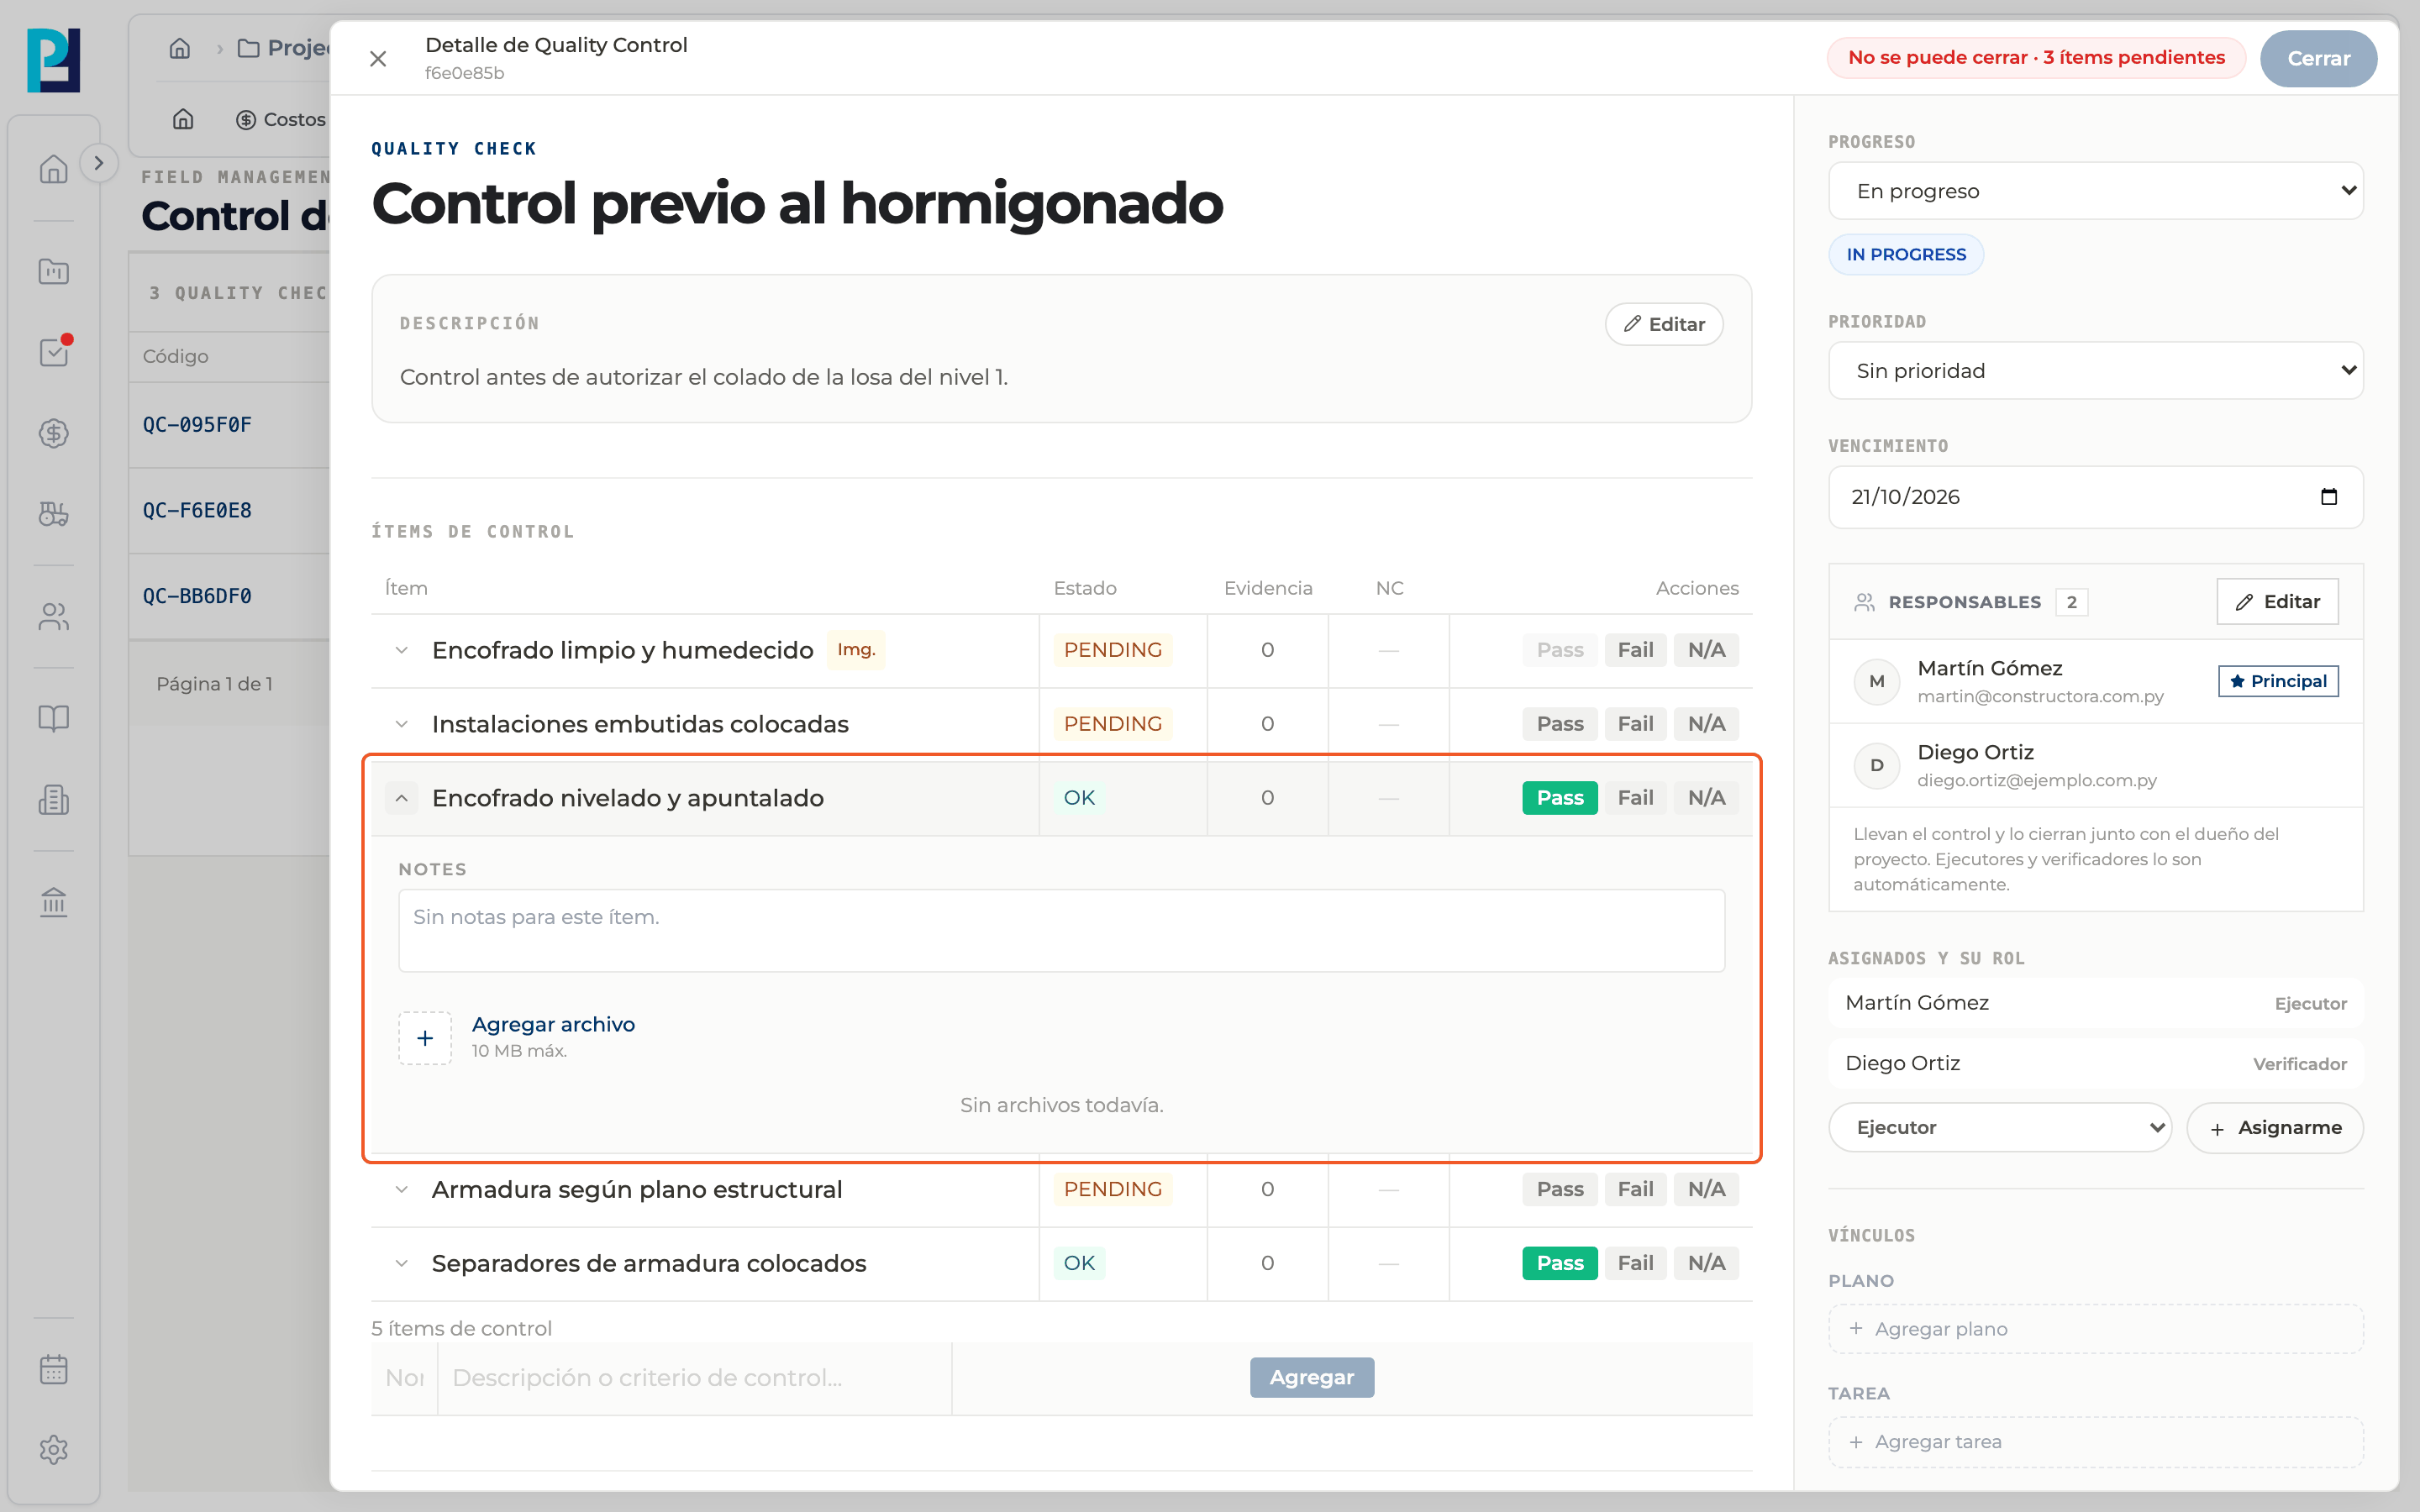
Task: Open the open-book icon in the sidebar
Action: click(x=54, y=718)
